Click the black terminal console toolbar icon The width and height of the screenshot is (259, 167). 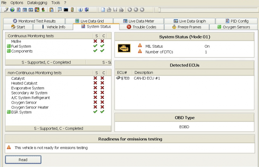click(x=66, y=10)
